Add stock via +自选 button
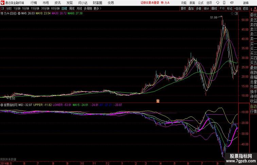 (x=238, y=8)
